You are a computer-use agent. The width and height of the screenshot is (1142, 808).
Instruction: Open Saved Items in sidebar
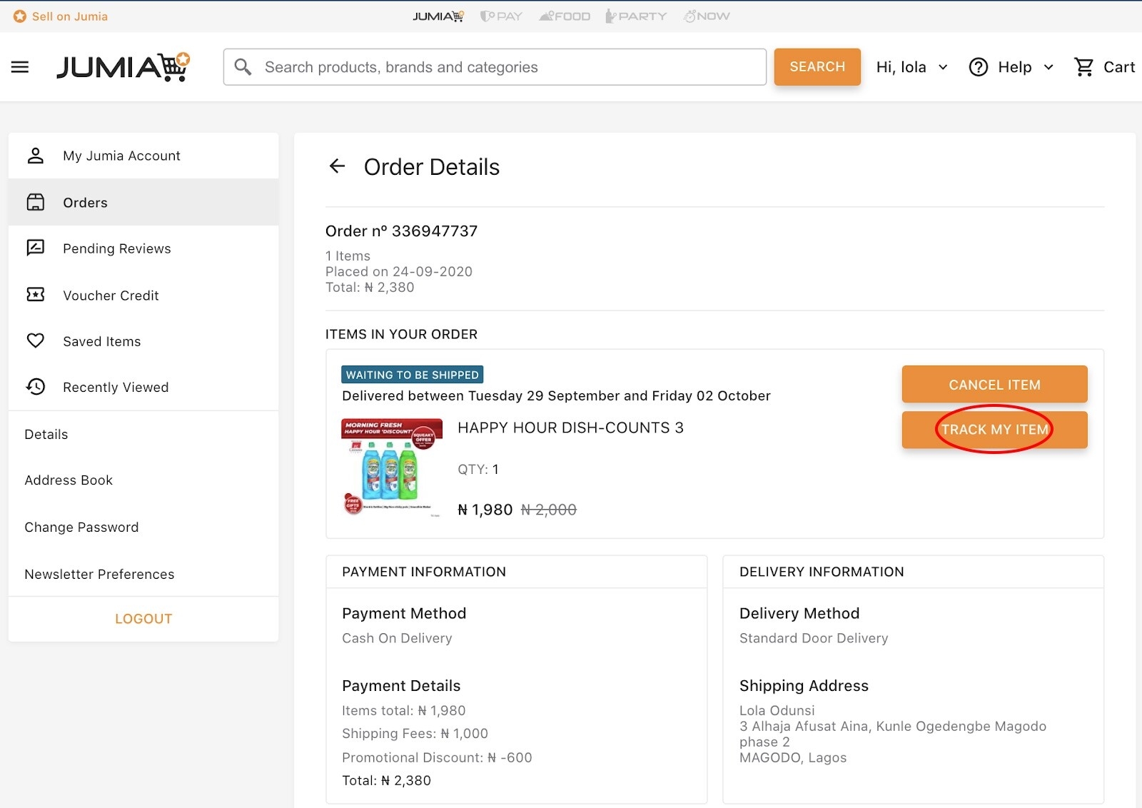click(x=143, y=341)
